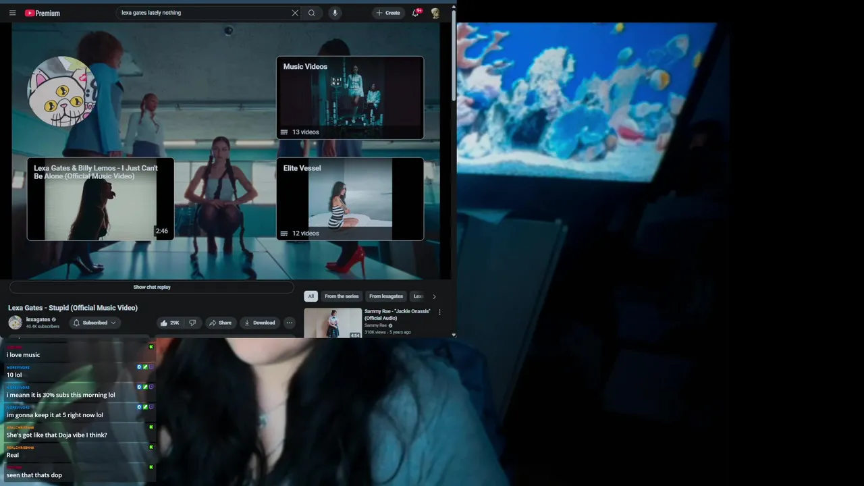
Task: Open Sammy Rae 'Jackie Onassis' title link
Action: 397,315
